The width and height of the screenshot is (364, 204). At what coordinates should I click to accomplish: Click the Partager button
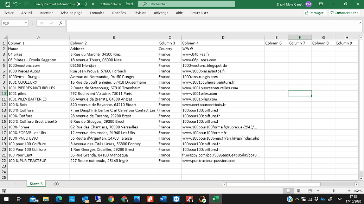[x=314, y=13]
